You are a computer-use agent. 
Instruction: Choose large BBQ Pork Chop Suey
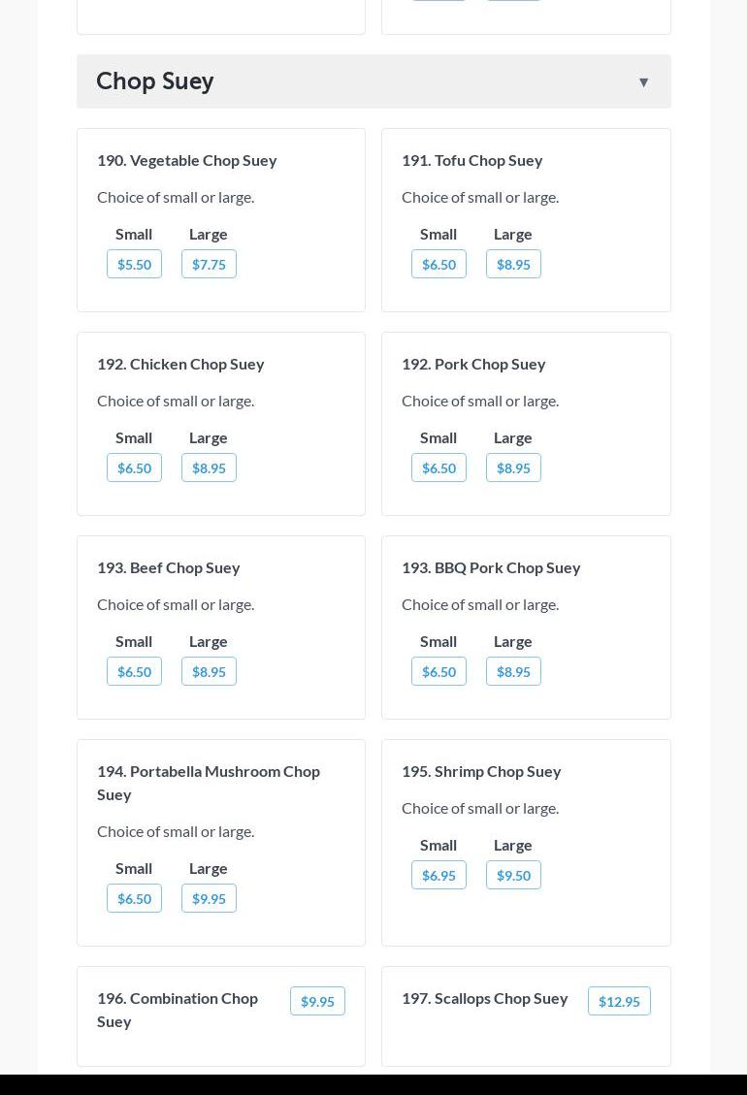click(x=513, y=671)
